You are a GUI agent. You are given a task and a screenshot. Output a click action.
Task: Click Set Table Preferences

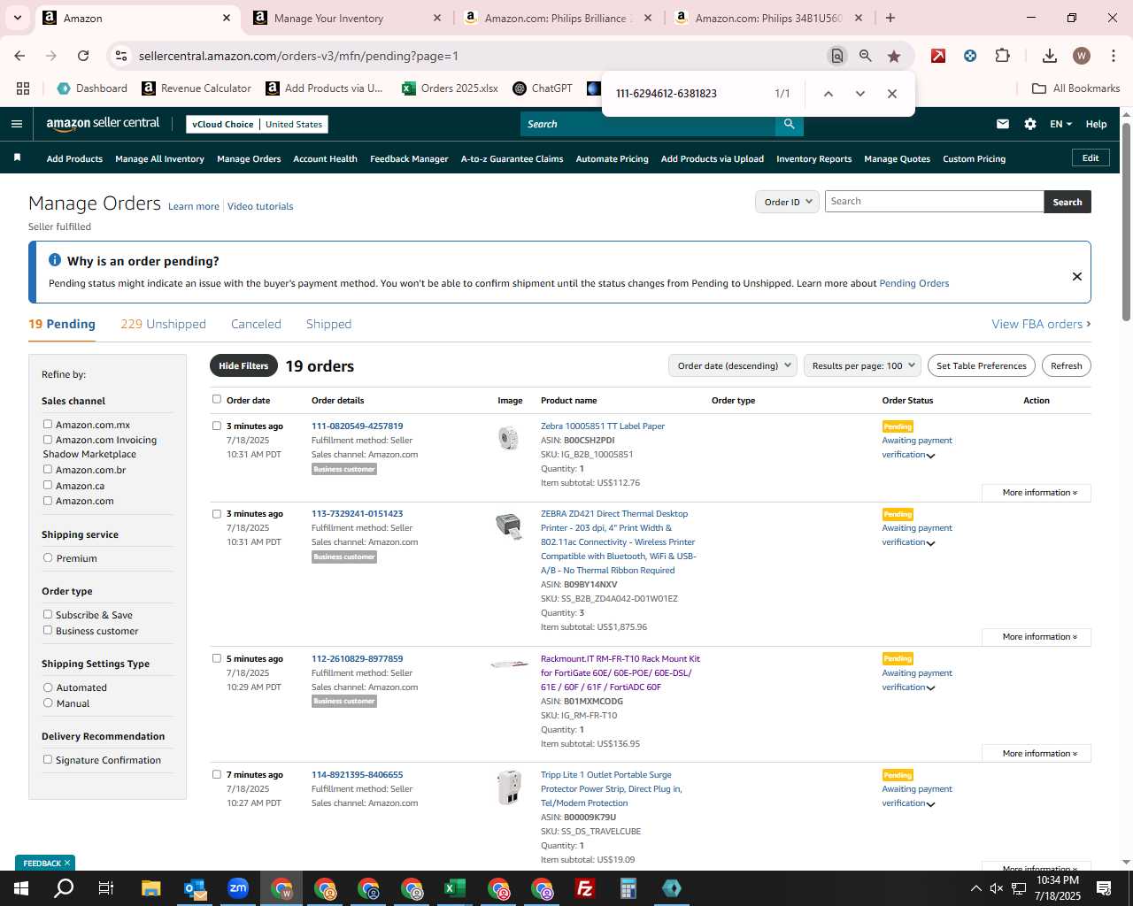point(981,365)
